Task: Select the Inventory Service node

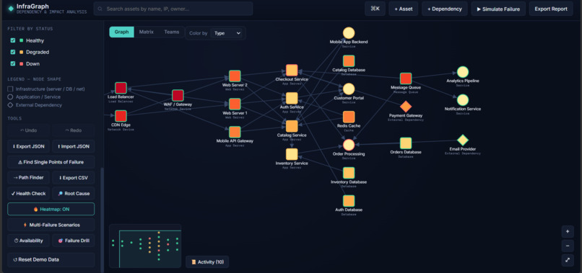Action: [292, 154]
